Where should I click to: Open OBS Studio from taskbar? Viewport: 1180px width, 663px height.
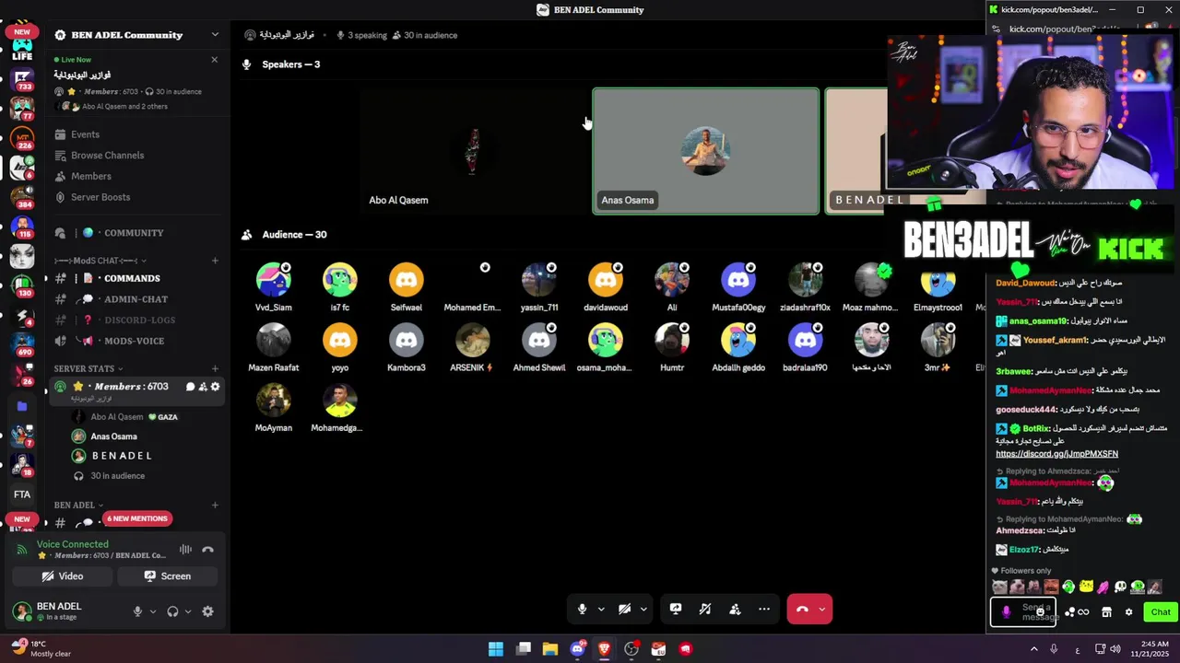pyautogui.click(x=631, y=649)
